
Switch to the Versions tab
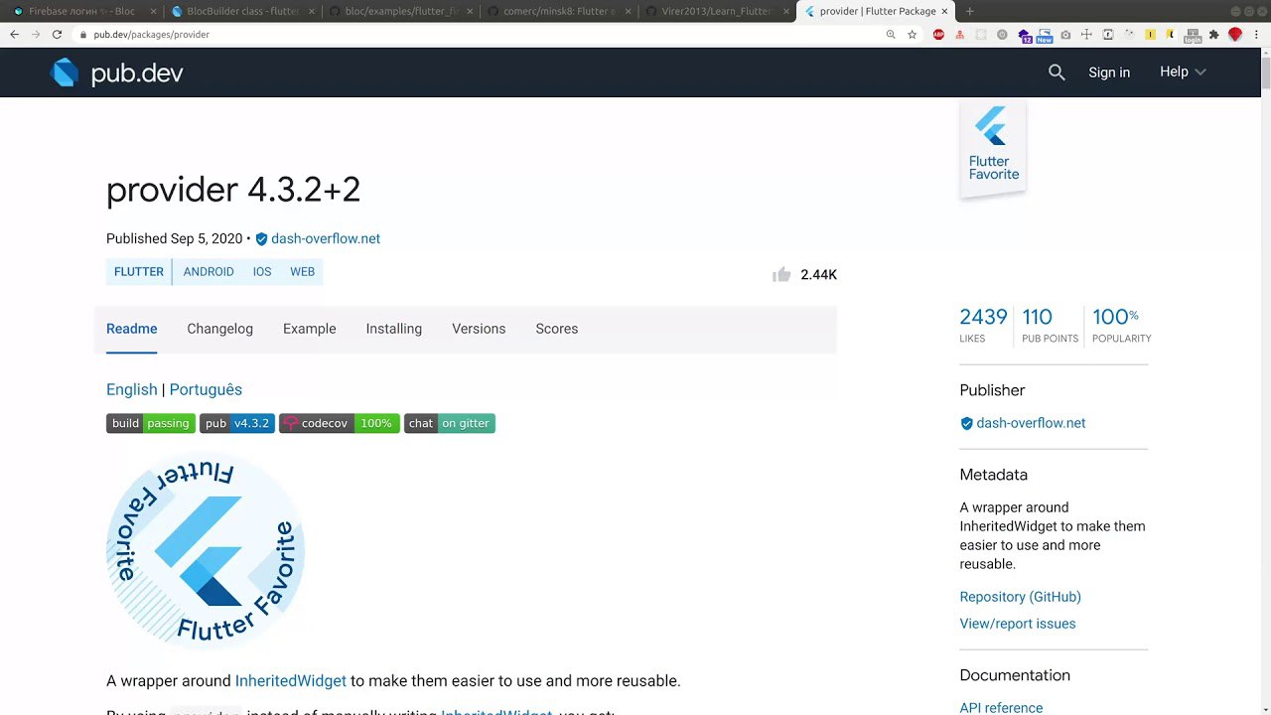(479, 329)
